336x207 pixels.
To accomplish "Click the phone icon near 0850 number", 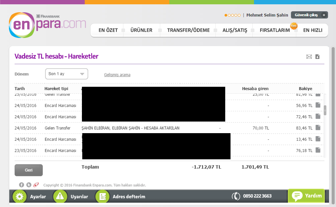I will [236, 196].
